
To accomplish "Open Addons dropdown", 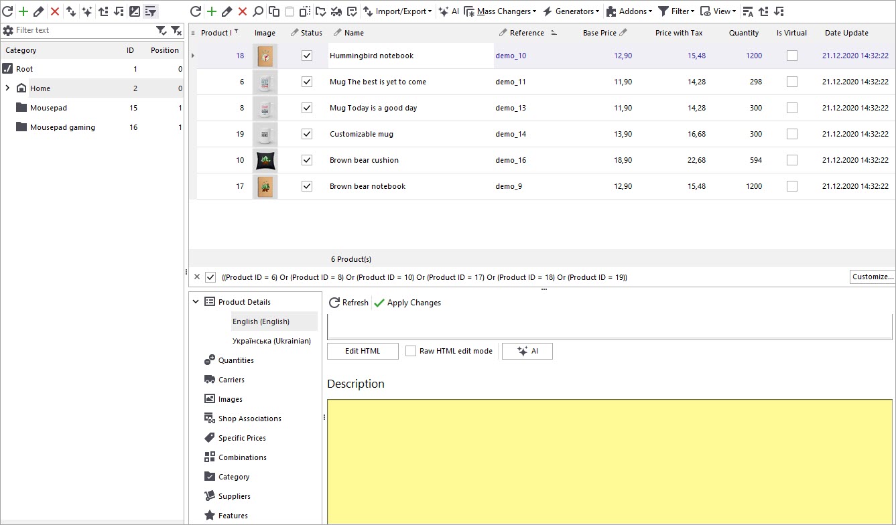I will coord(629,11).
